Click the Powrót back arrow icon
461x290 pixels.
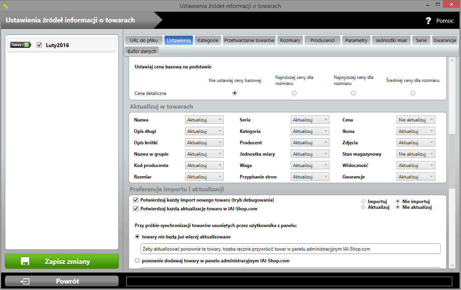click(x=25, y=281)
